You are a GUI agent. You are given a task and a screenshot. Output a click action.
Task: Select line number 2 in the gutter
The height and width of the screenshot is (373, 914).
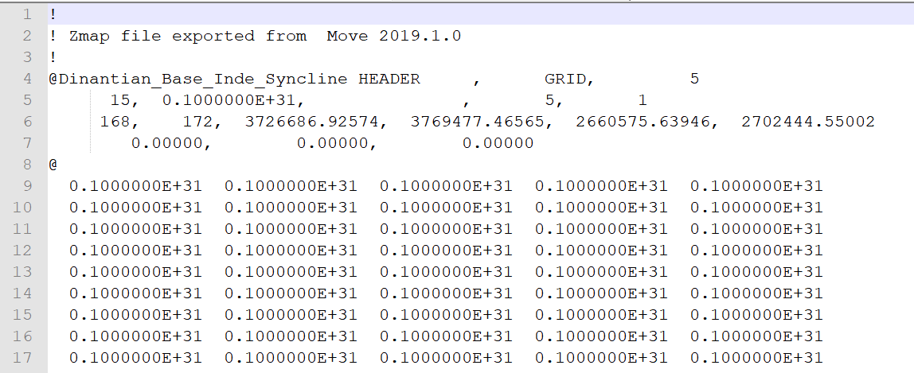point(27,36)
